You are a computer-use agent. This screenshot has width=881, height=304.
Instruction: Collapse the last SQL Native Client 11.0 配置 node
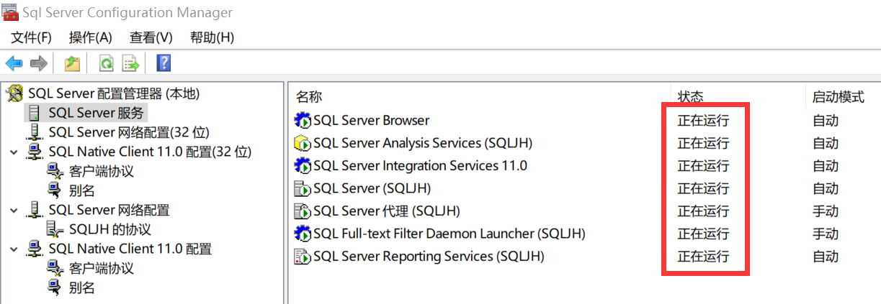(x=14, y=249)
